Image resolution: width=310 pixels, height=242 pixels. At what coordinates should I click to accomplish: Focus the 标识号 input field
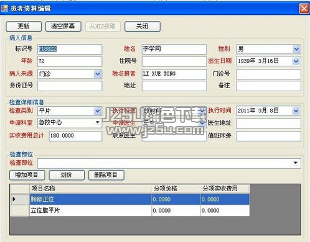click(x=70, y=49)
